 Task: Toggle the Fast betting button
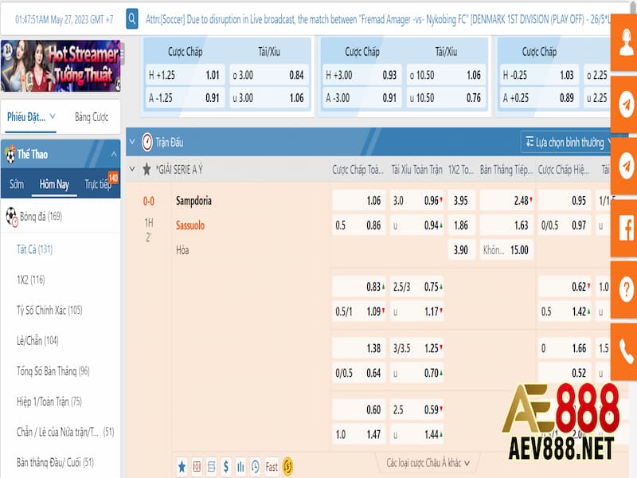[272, 466]
